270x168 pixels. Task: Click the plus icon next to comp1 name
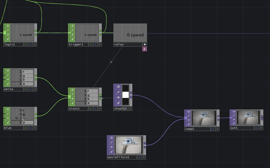pos(217,129)
